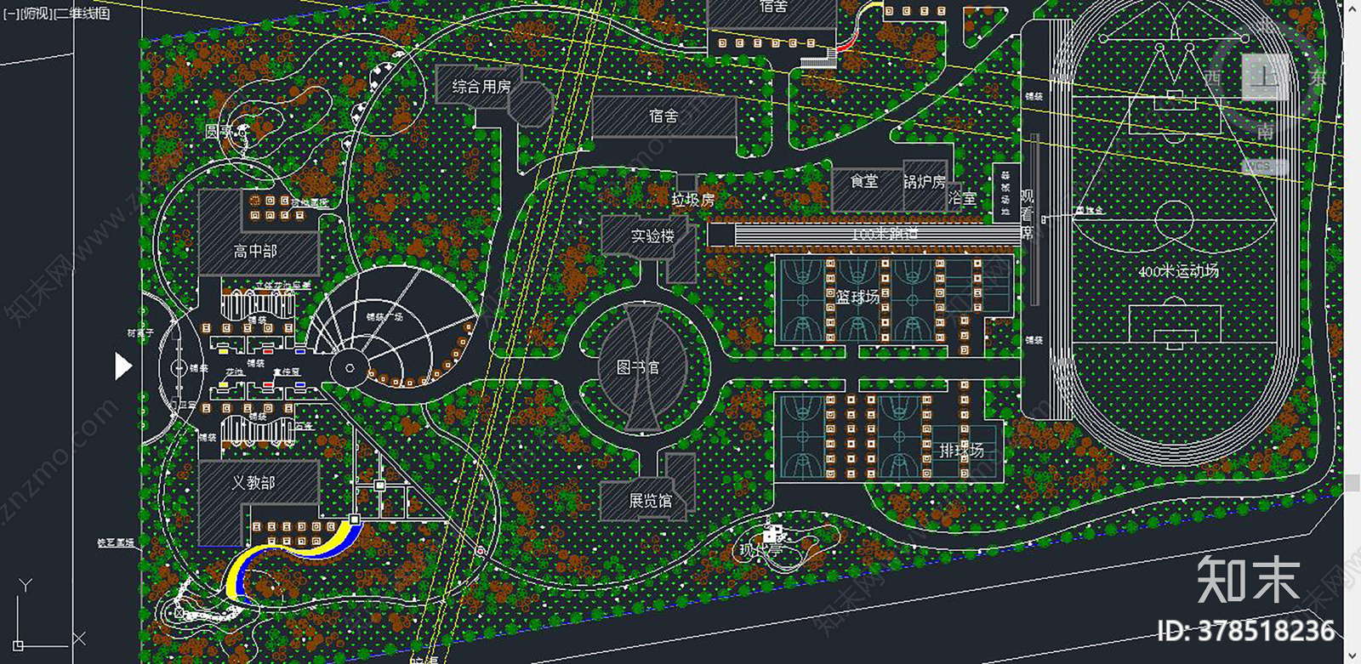Image resolution: width=1361 pixels, height=664 pixels.
Task: Click 南 on the ViewCube compass
Action: click(1265, 131)
